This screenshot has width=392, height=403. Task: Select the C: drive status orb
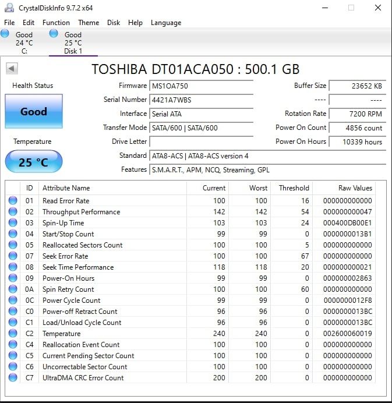[x=5, y=33]
